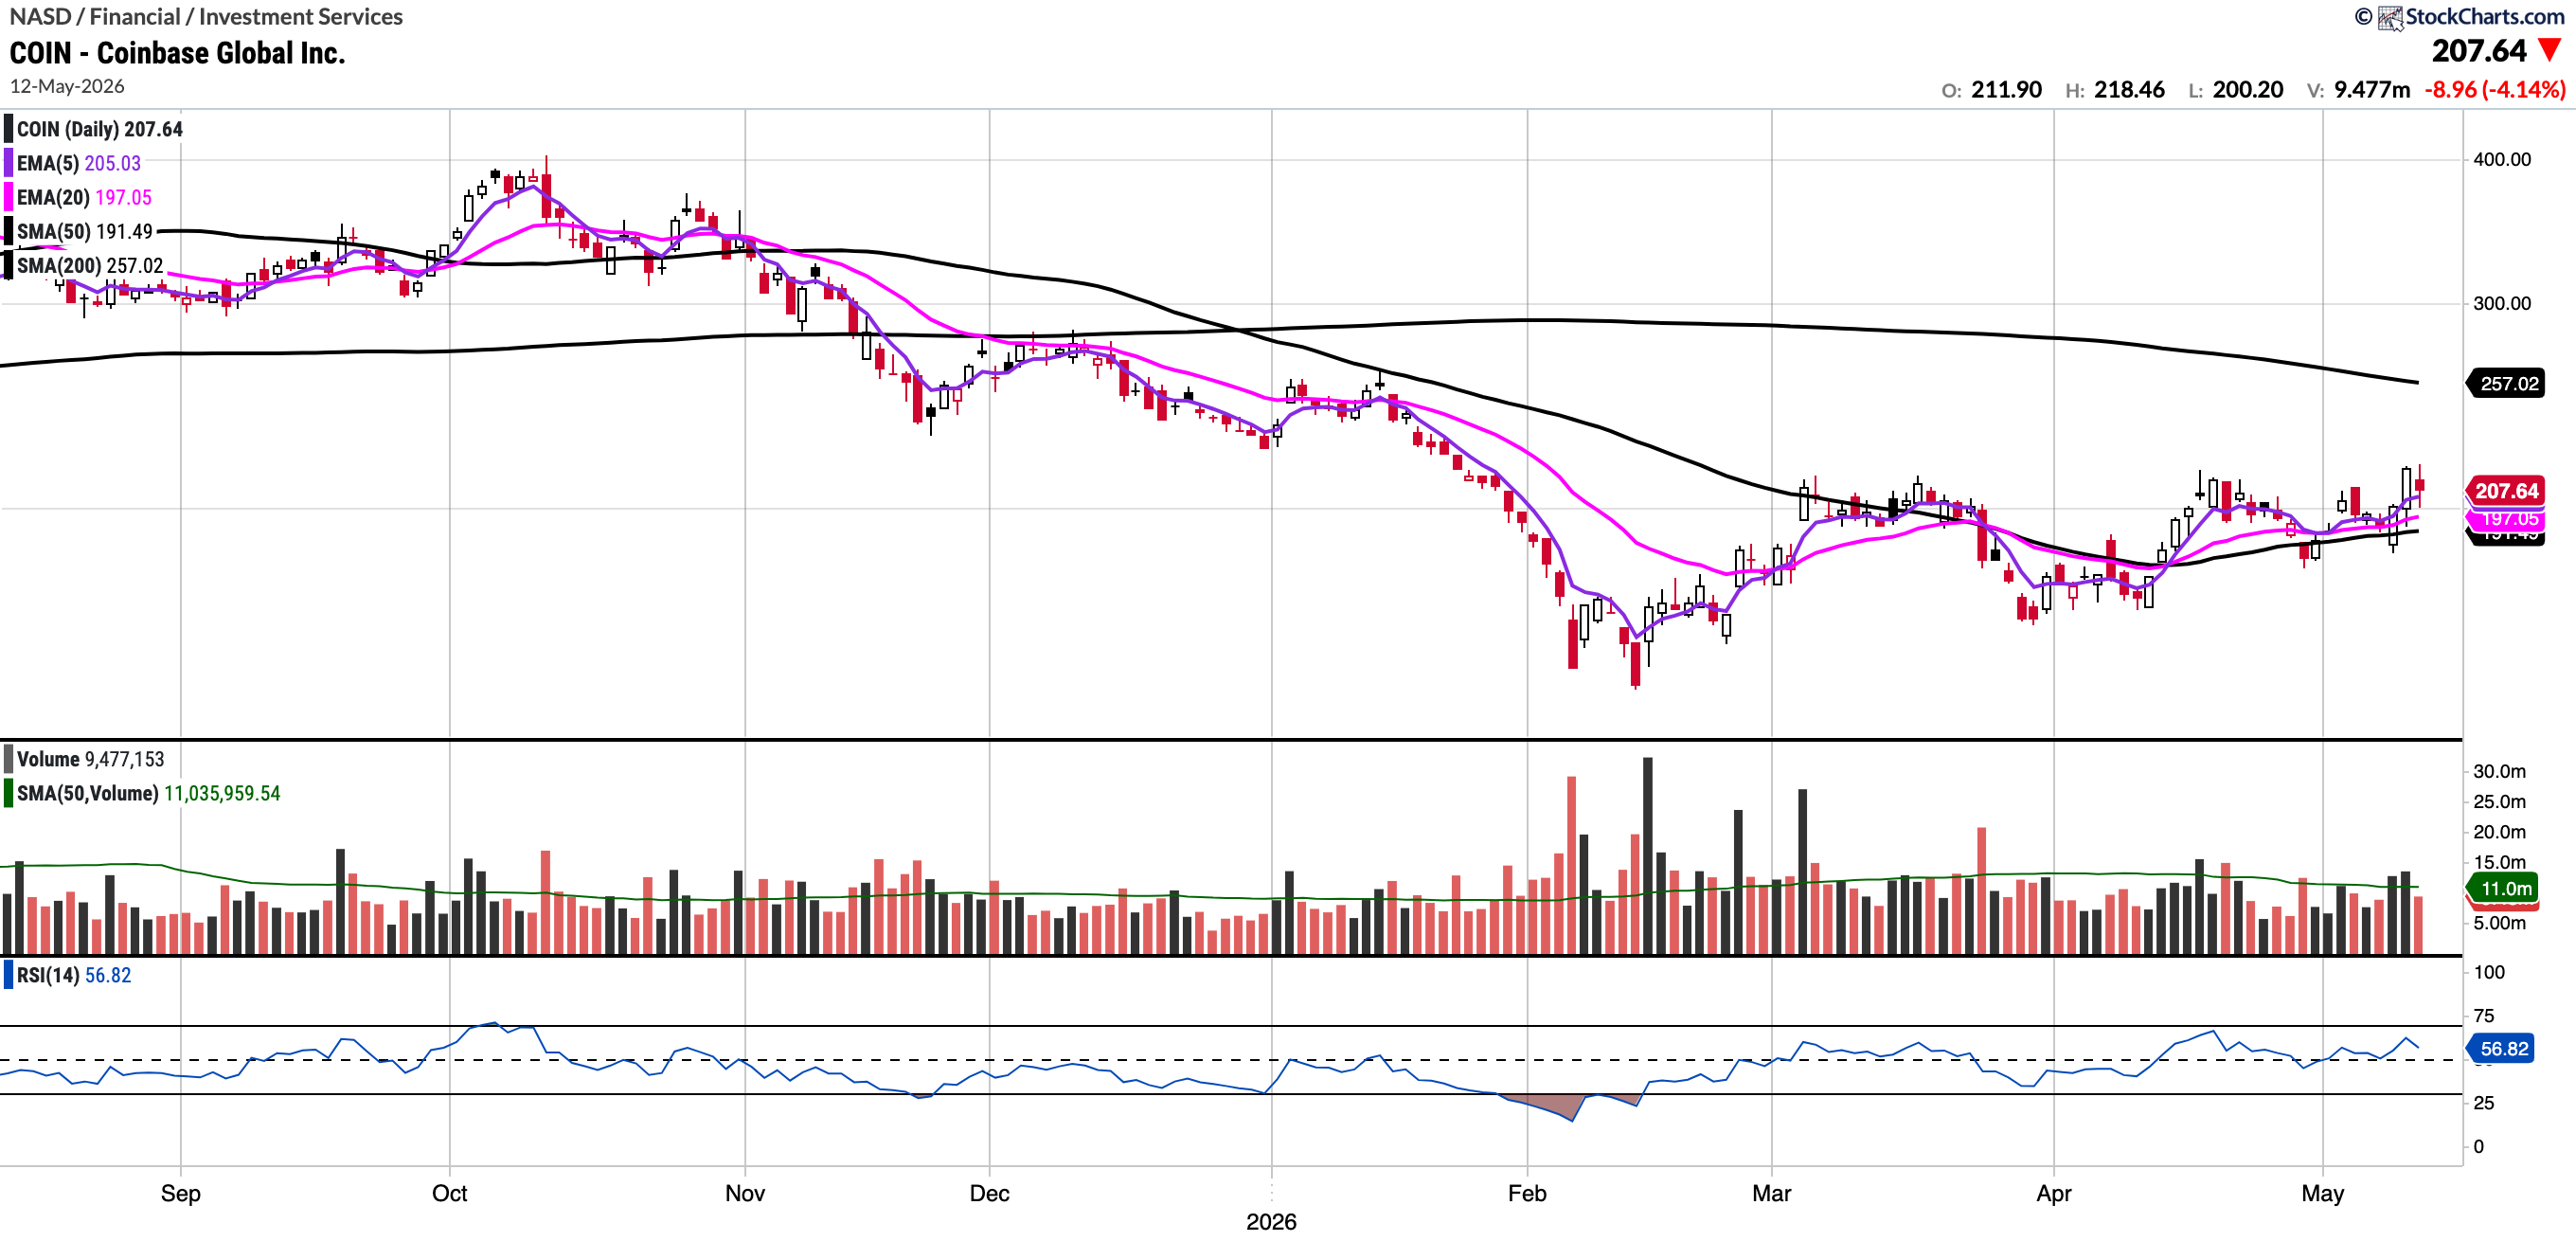Click the 0 label on the RSI axis

pyautogui.click(x=2478, y=1147)
